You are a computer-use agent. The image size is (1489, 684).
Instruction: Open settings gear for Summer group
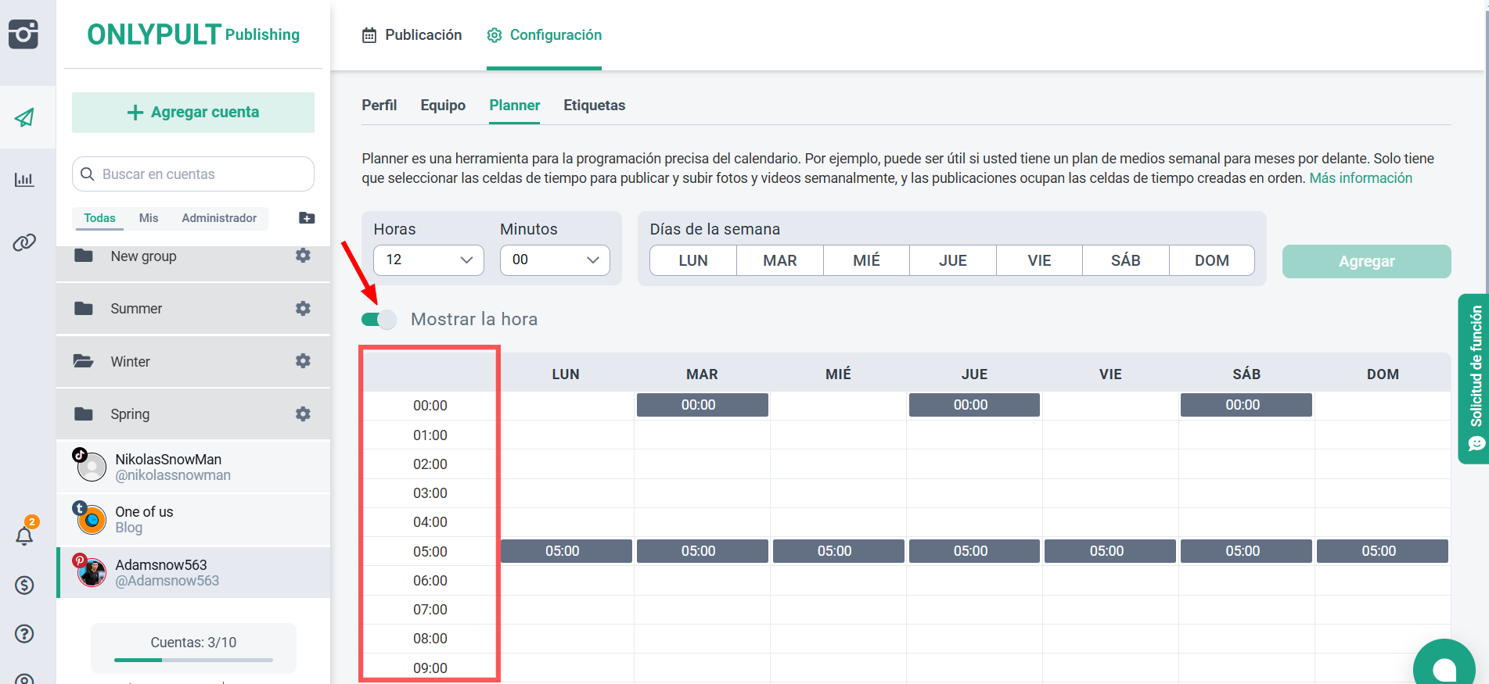tap(303, 309)
